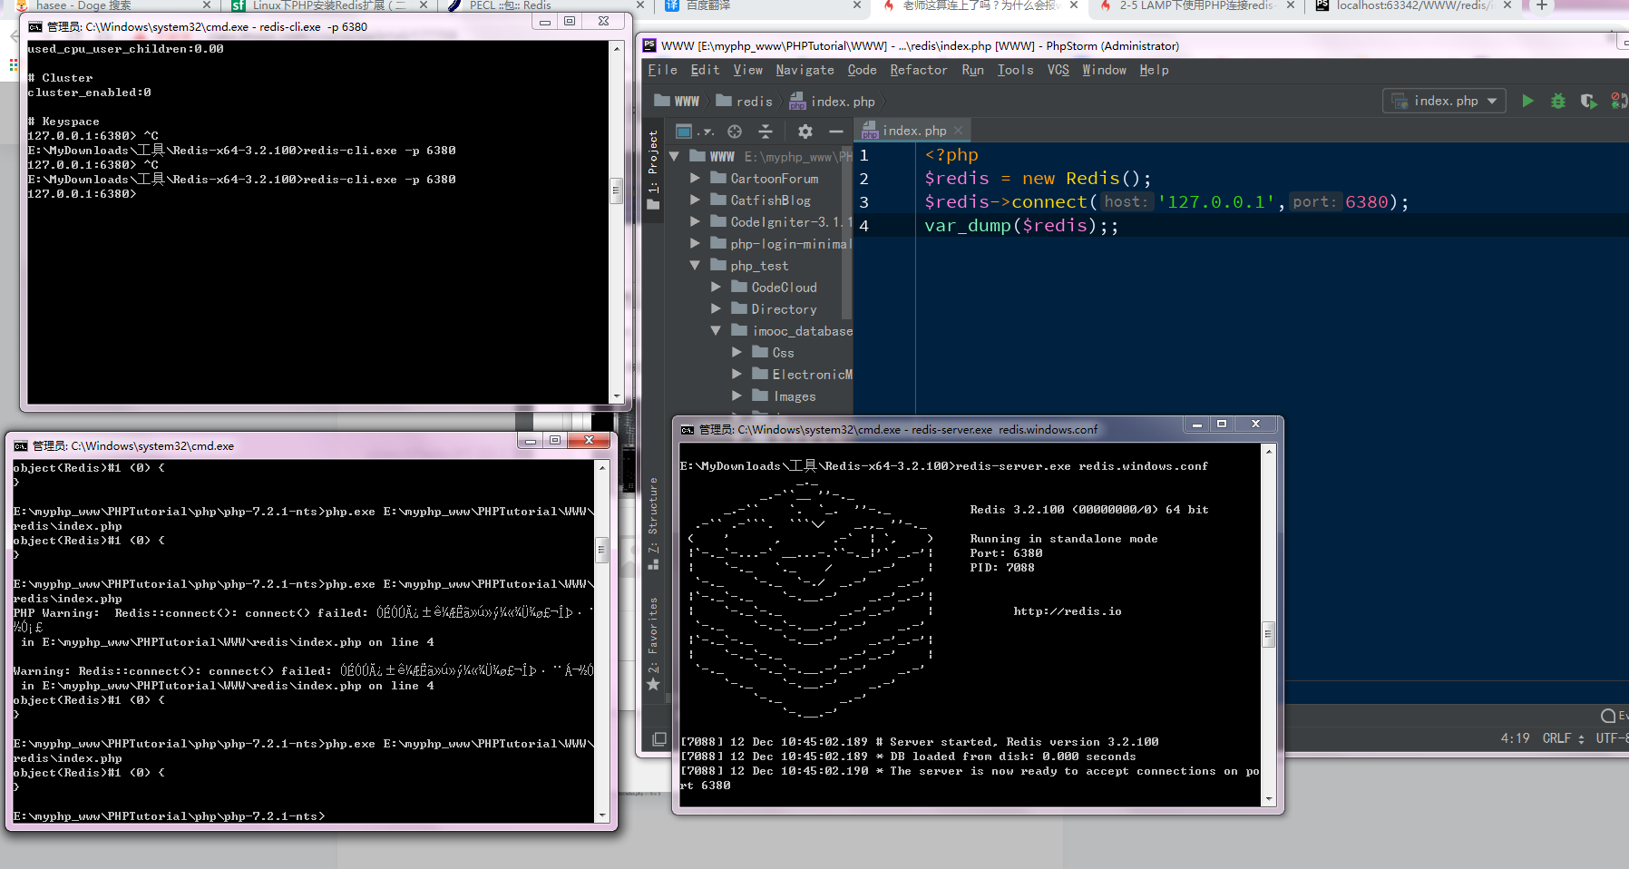The height and width of the screenshot is (869, 1629).
Task: Open the View menu in PhpStorm
Action: (x=747, y=70)
